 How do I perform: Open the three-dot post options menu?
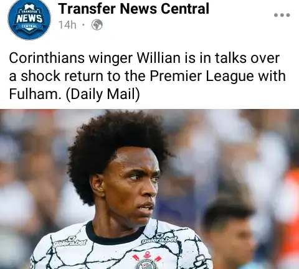[282, 15]
